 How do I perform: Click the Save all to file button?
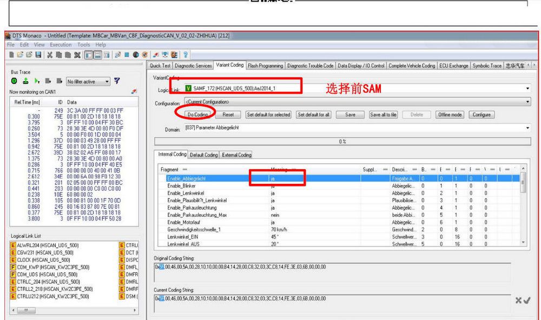pos(383,115)
